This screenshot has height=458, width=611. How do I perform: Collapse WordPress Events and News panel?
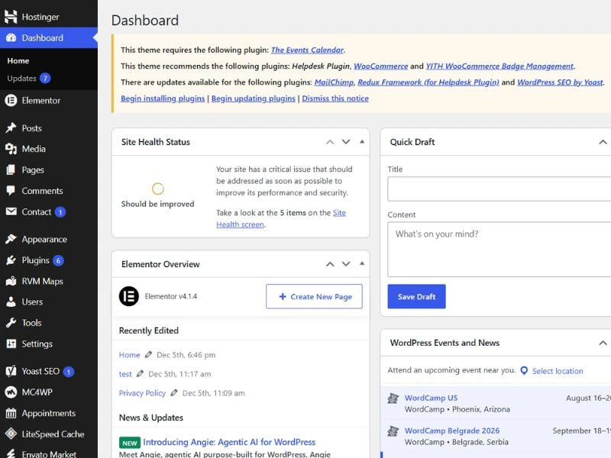point(603,343)
